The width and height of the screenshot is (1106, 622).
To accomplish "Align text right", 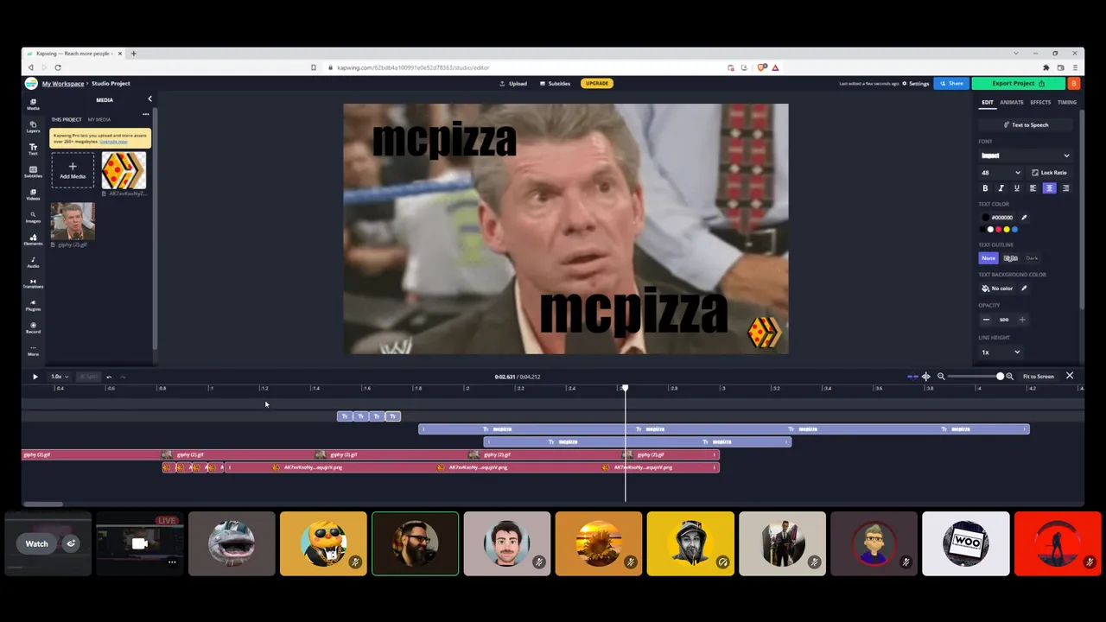I will coord(1065,188).
